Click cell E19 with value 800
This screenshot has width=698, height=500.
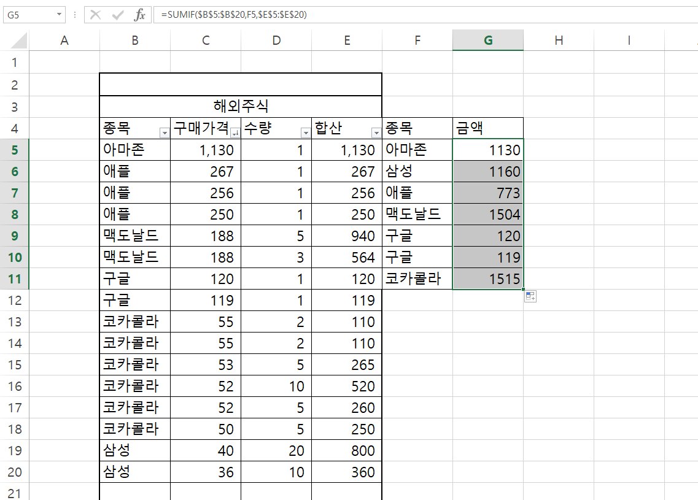point(347,451)
